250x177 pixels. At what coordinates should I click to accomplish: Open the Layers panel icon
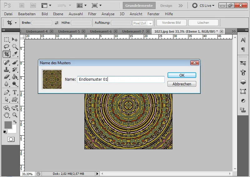click(243, 82)
